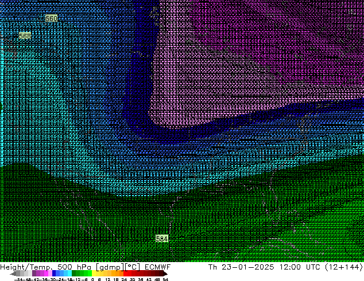Click the grey left arrow of legend

click(13, 274)
